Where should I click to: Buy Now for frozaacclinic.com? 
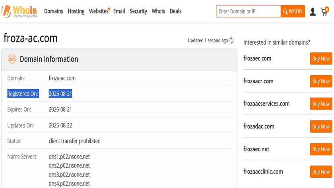321,172
